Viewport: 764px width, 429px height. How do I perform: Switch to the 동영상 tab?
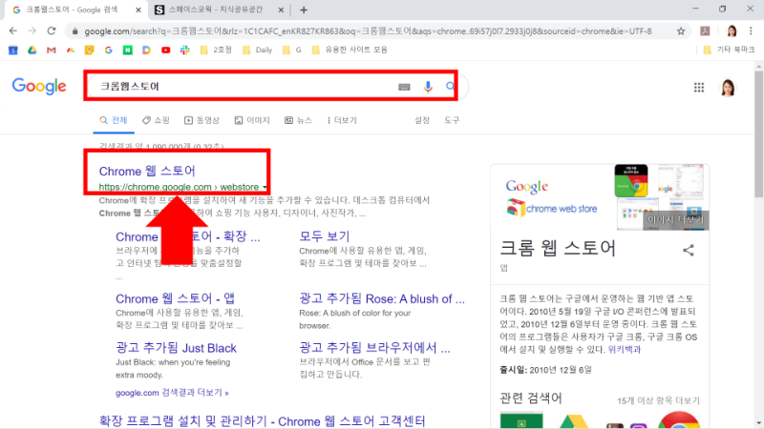pyautogui.click(x=202, y=120)
